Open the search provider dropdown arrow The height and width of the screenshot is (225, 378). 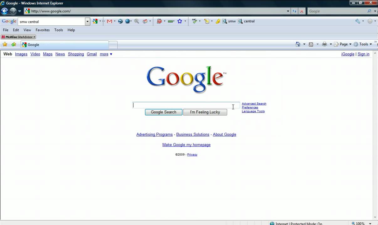(375, 11)
